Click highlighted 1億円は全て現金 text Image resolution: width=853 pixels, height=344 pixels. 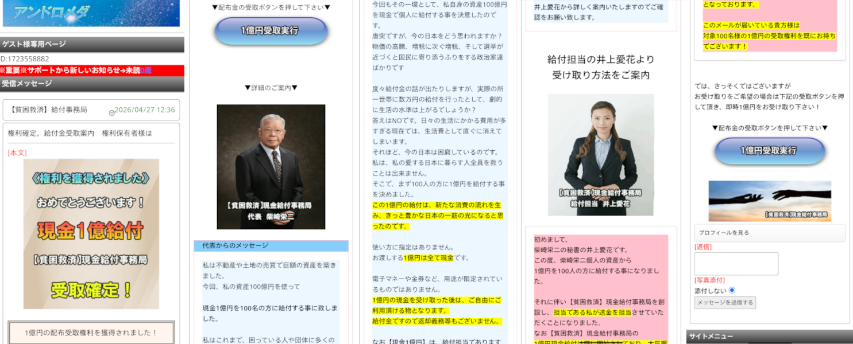(x=429, y=257)
